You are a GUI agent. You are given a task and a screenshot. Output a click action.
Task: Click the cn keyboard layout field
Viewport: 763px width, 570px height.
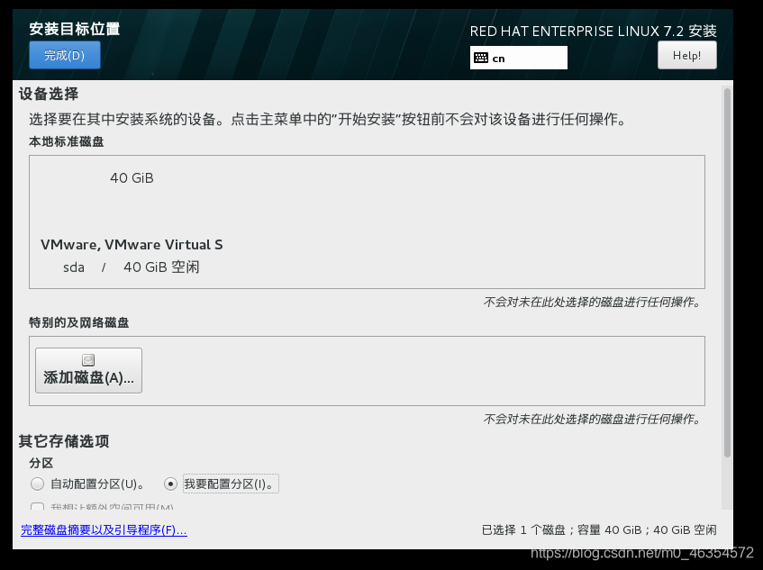[x=518, y=58]
